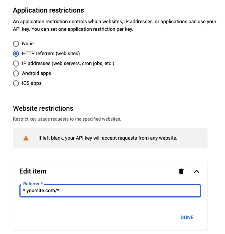Choose the iOS apps radio button
This screenshot has height=234, width=225.
coord(16,83)
